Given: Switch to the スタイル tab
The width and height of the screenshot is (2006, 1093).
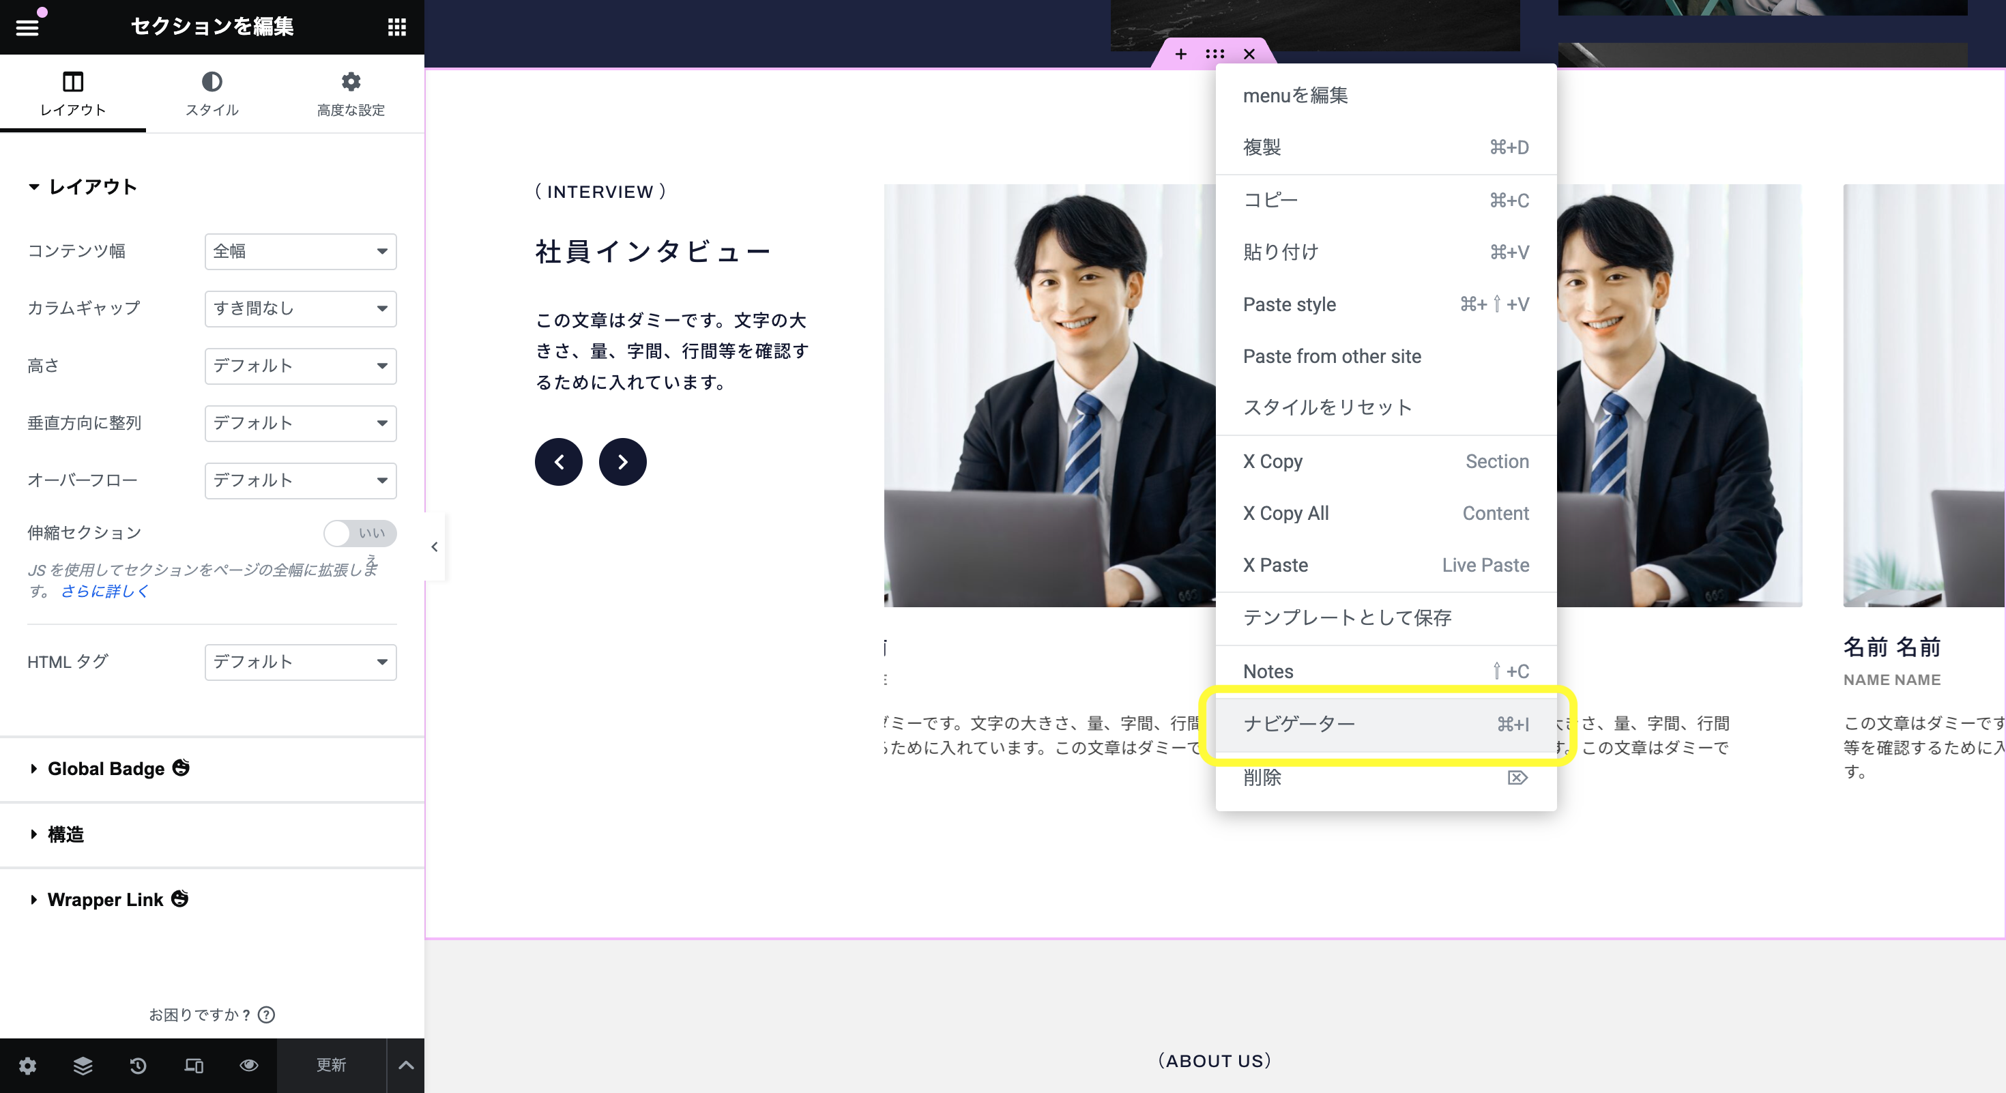Looking at the screenshot, I should (x=212, y=93).
